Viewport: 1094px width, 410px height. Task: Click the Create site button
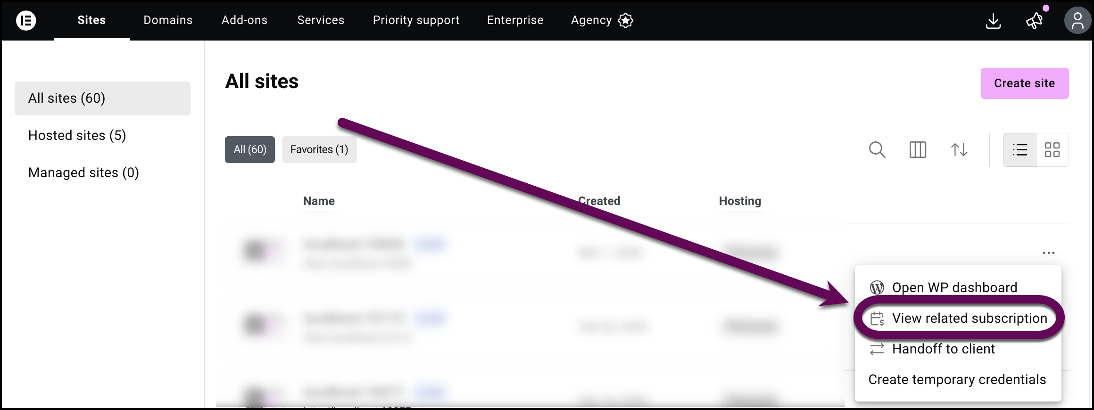pos(1024,83)
